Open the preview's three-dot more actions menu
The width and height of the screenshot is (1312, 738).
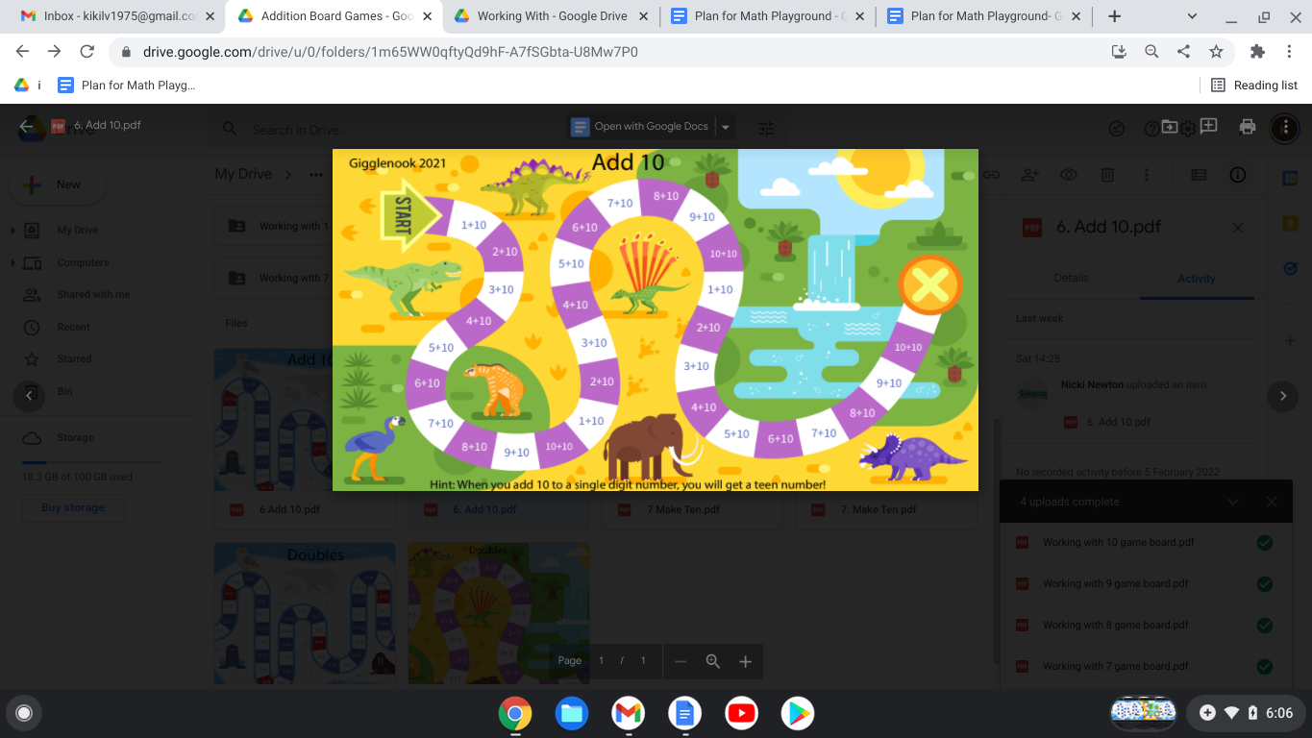pyautogui.click(x=1284, y=127)
